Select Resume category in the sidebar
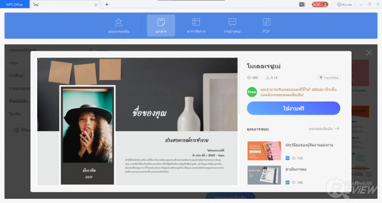The width and height of the screenshot is (382, 203). point(14,63)
